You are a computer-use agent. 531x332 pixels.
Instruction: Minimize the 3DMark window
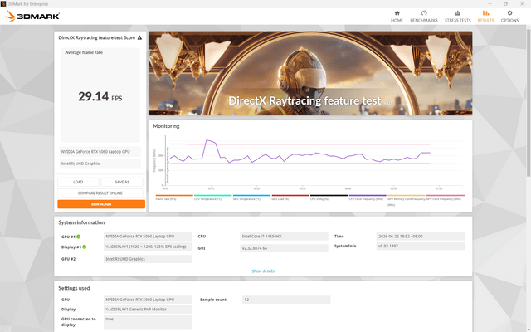pos(490,3)
